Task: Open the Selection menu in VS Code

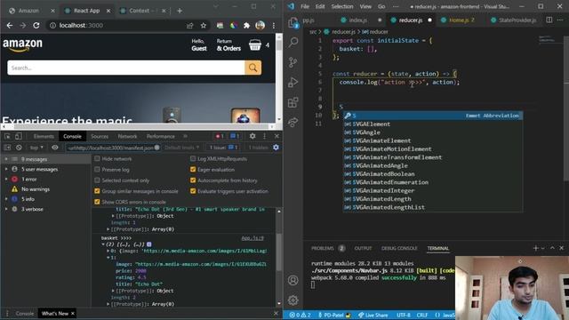Action: tap(341, 6)
